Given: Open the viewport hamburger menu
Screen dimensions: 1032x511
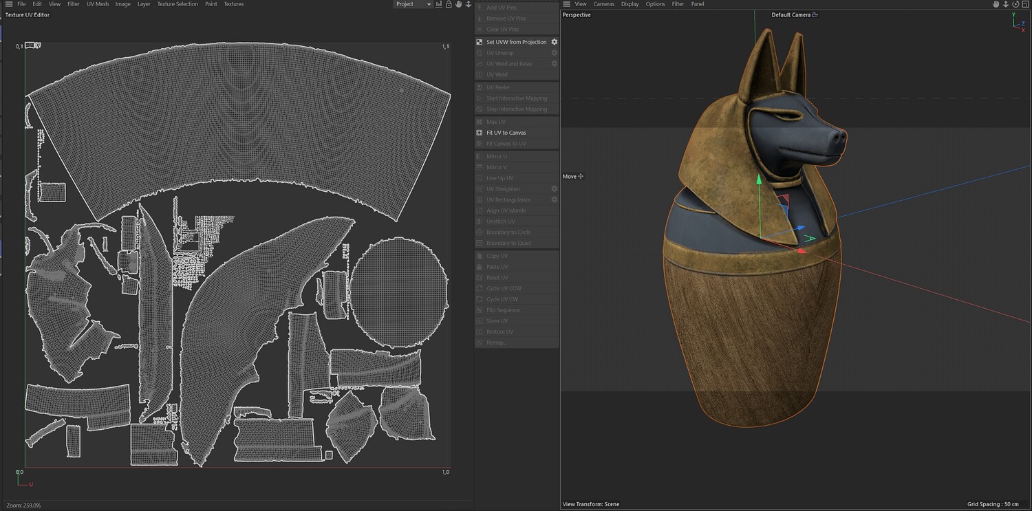Looking at the screenshot, I should (x=566, y=4).
